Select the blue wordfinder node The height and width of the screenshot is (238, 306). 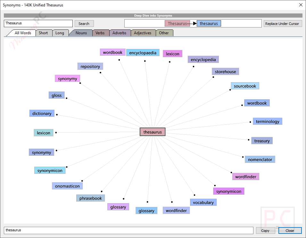click(x=176, y=210)
